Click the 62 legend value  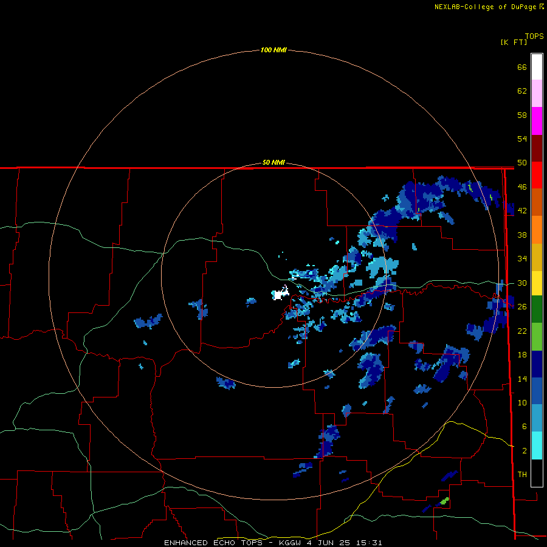(x=522, y=91)
